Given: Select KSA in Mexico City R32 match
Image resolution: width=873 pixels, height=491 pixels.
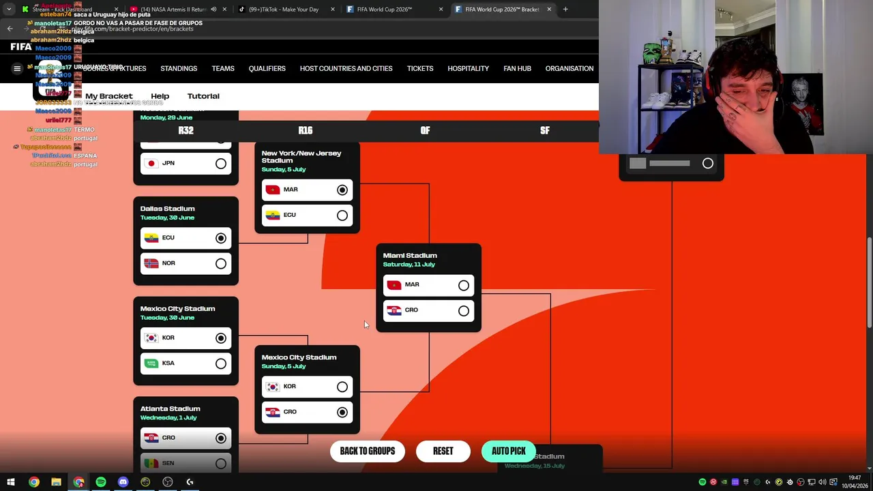Looking at the screenshot, I should tap(221, 364).
